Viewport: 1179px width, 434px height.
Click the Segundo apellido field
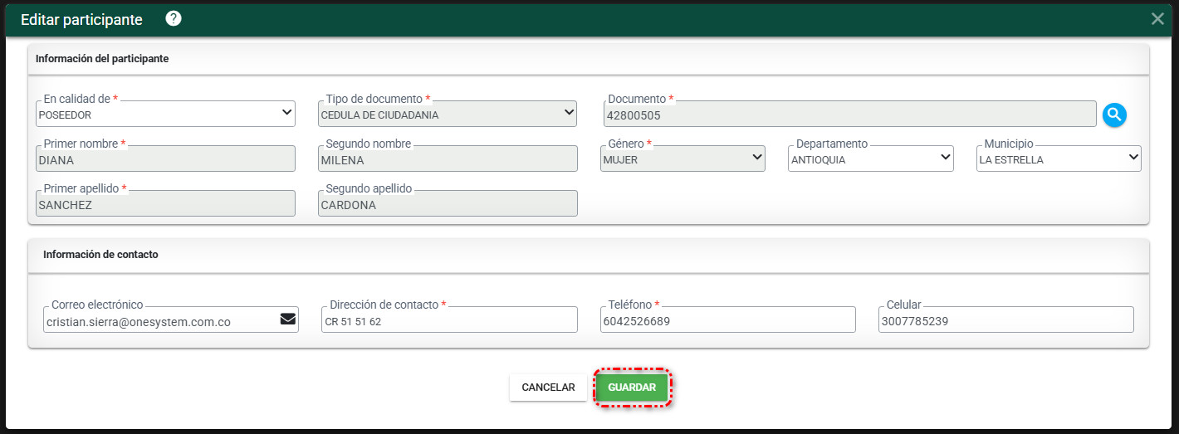click(x=448, y=204)
